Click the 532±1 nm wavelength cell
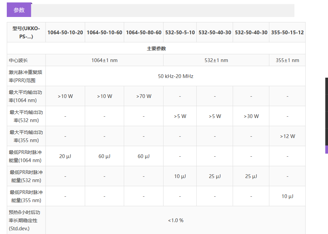The height and width of the screenshot is (234, 328). [x=216, y=60]
